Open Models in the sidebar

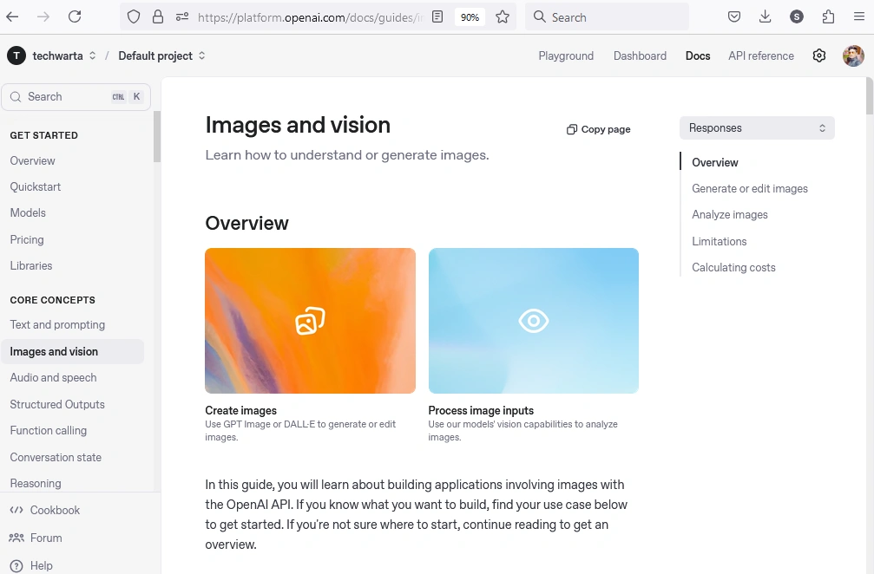[28, 212]
